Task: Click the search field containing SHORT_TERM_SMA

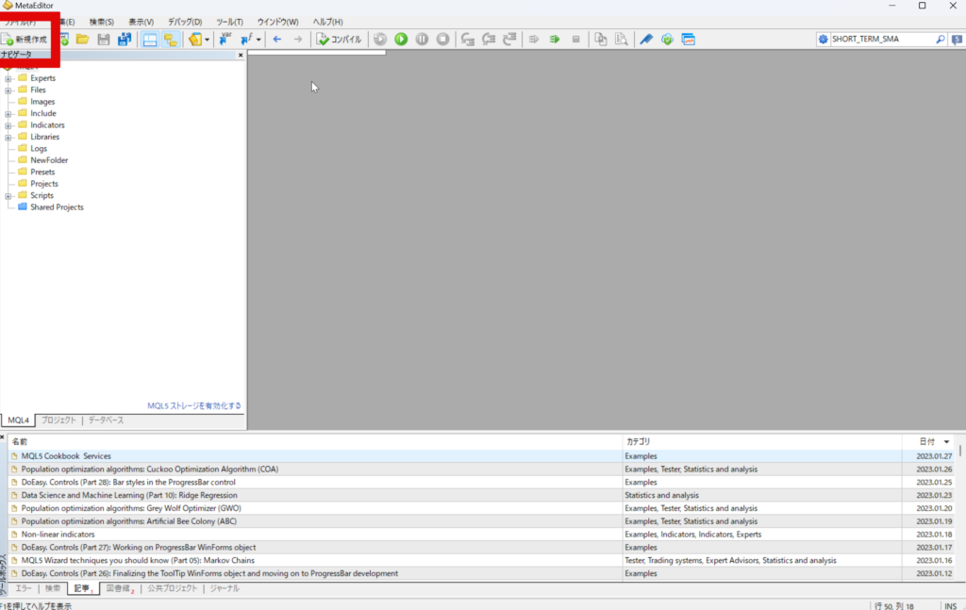Action: coord(882,39)
